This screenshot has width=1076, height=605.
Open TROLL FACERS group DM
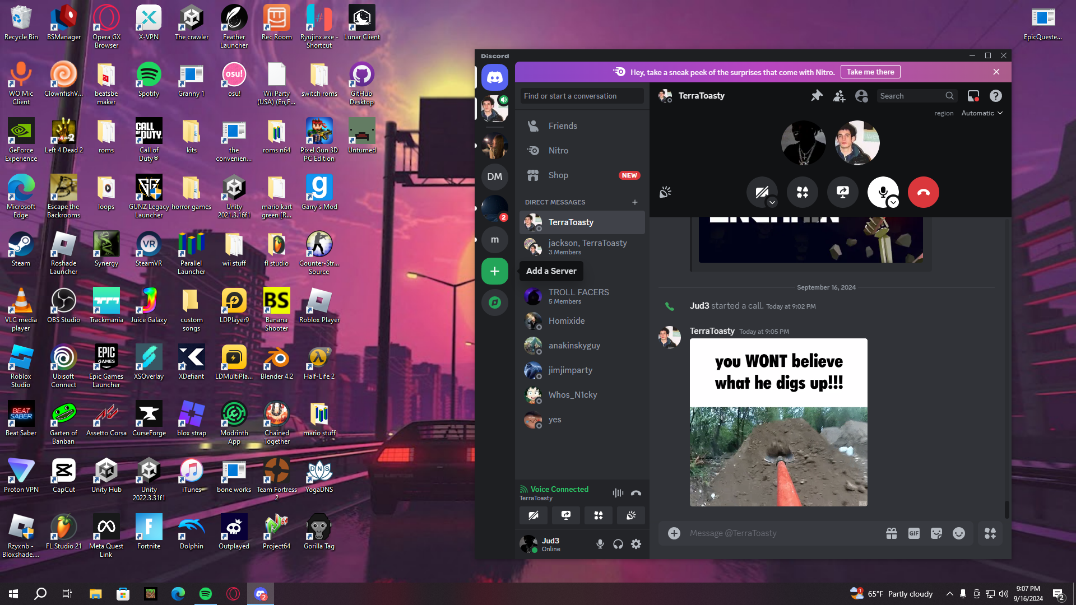point(582,296)
